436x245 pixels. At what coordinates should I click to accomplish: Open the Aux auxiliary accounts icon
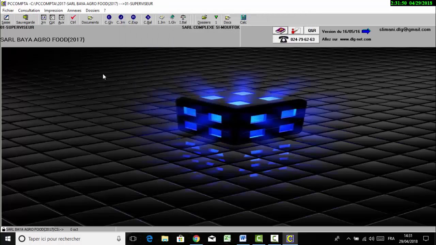click(61, 20)
